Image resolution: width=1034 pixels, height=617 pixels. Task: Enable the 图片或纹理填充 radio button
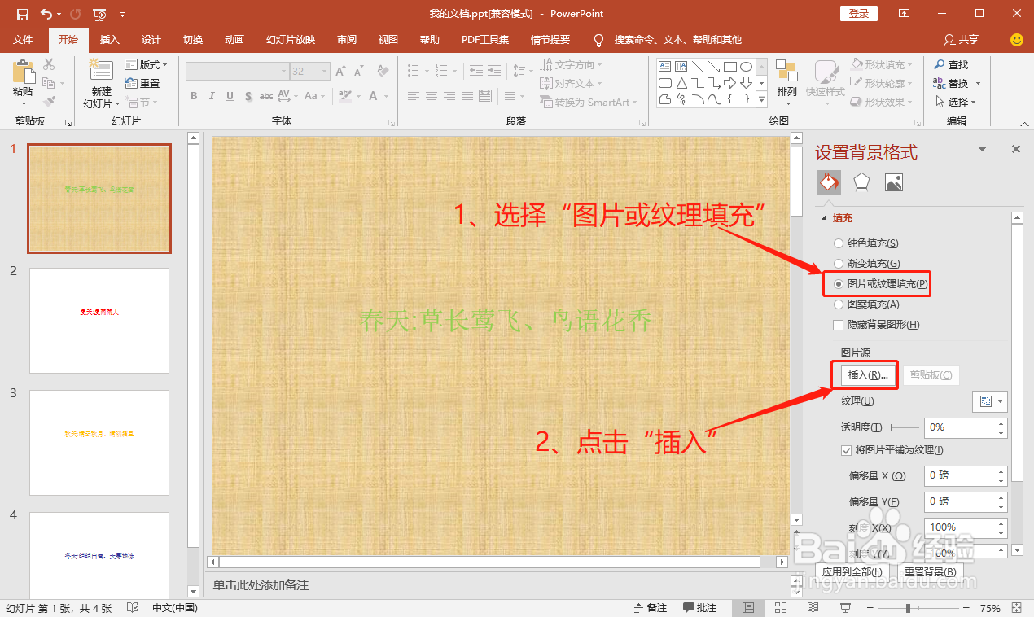point(839,284)
